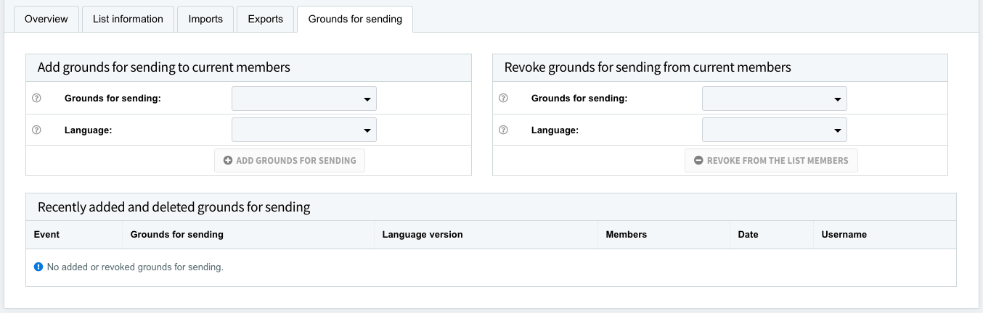Open the List information tab

[128, 20]
